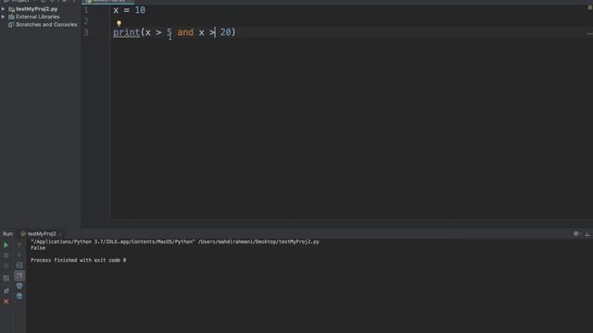593x333 pixels.
Task: Expand the External Libraries node
Action: 3,17
